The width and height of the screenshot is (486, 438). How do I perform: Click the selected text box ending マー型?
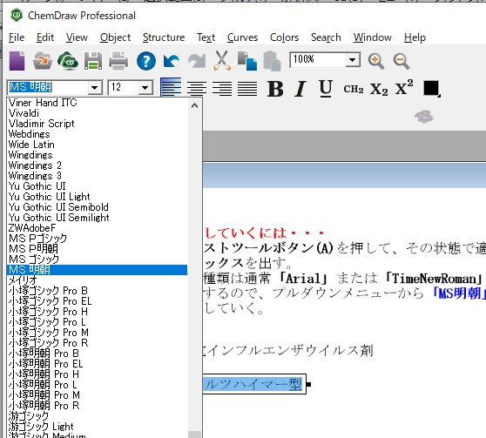point(254,384)
